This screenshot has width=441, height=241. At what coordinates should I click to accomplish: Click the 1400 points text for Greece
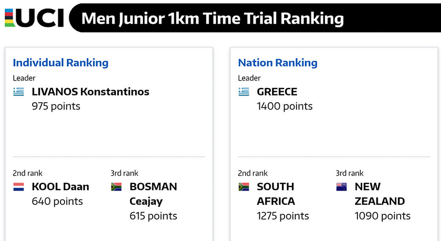[x=285, y=106]
